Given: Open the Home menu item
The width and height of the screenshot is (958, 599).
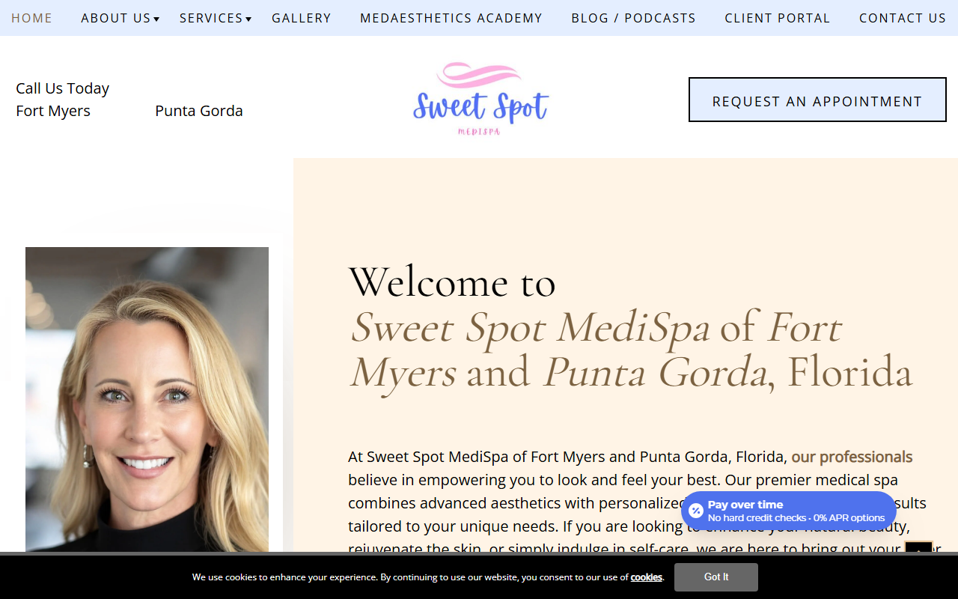Looking at the screenshot, I should pos(31,18).
